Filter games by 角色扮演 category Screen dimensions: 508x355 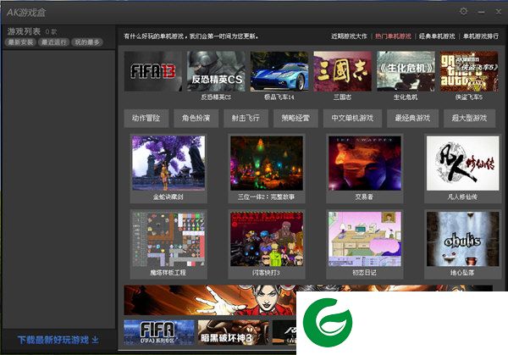(196, 119)
